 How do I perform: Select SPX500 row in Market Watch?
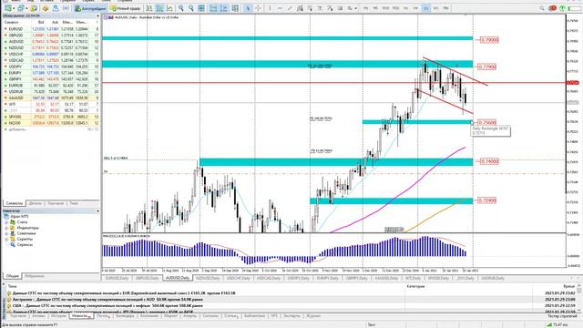51,117
